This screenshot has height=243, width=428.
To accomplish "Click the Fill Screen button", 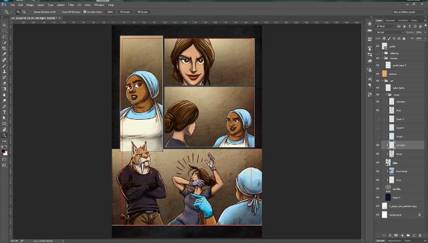I will click(142, 12).
